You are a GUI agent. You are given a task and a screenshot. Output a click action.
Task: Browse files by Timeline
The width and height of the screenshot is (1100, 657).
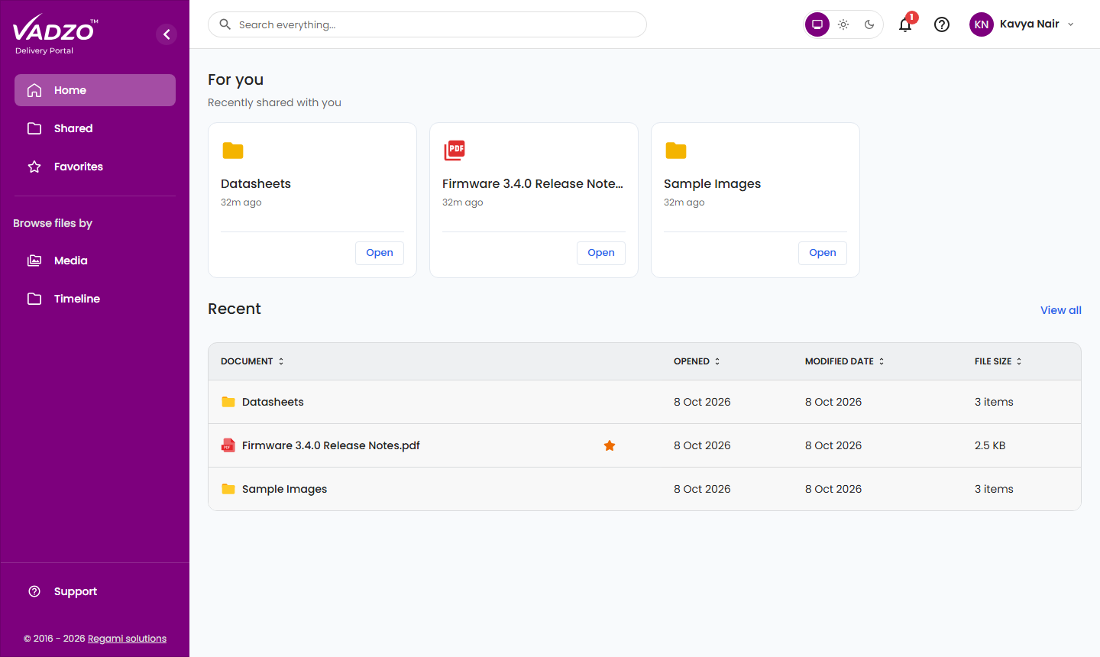(95, 299)
